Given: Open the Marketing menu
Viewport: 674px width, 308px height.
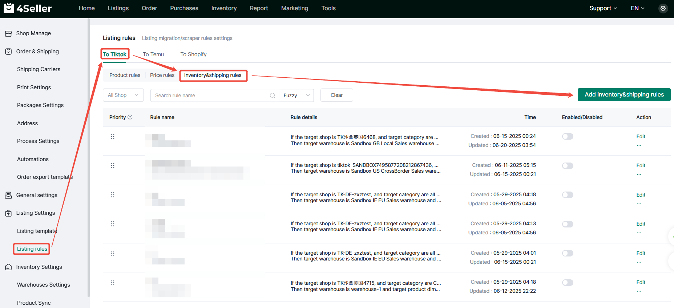Looking at the screenshot, I should [x=295, y=8].
